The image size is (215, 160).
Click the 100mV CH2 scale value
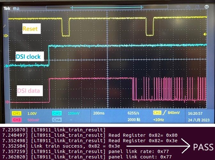pos(73,113)
